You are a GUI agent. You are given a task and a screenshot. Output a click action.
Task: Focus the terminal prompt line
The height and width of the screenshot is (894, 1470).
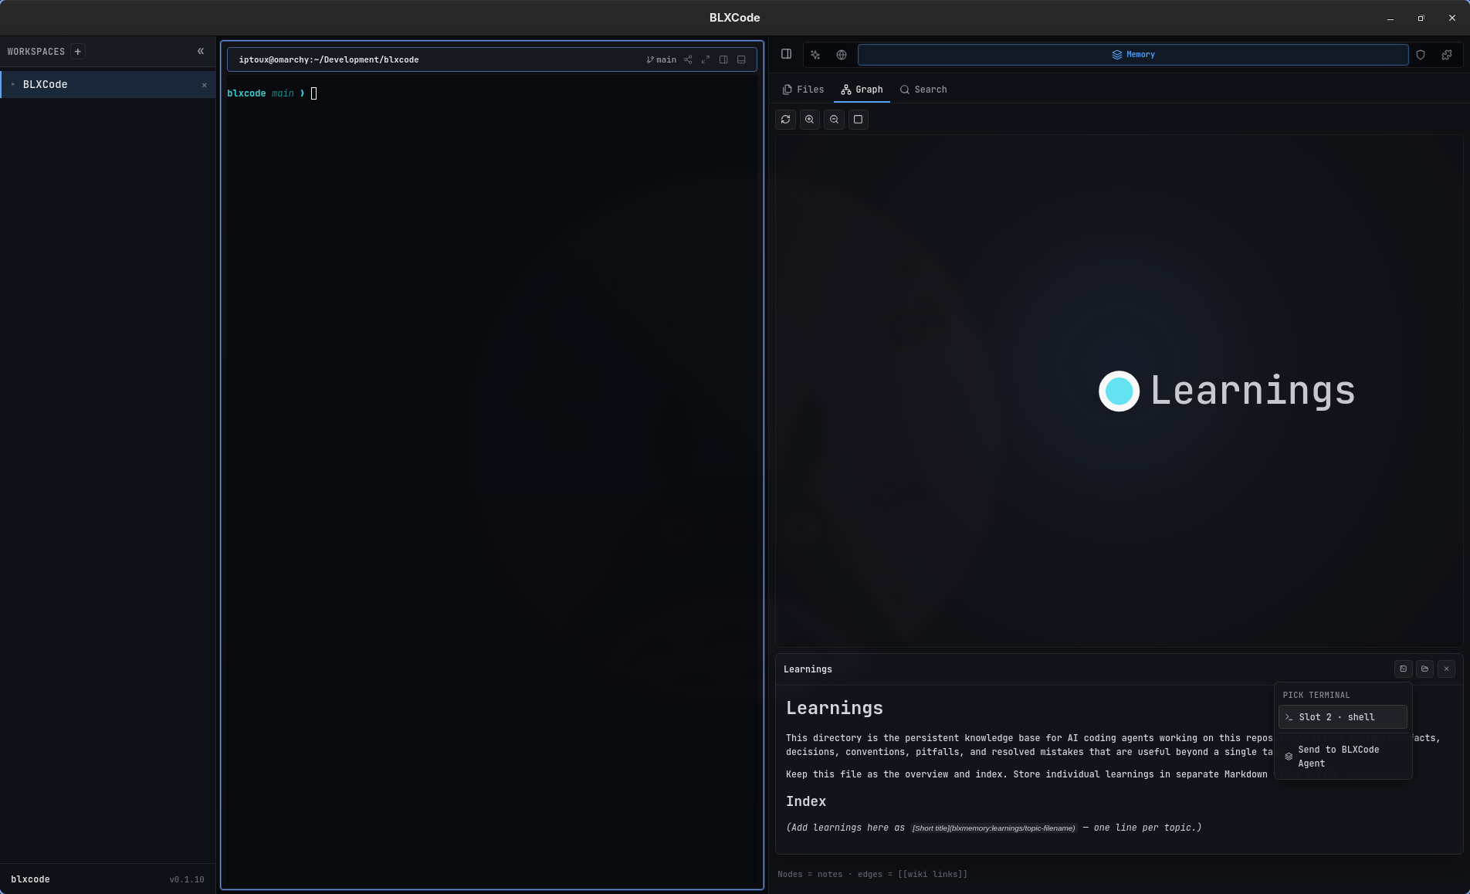pyautogui.click(x=272, y=93)
